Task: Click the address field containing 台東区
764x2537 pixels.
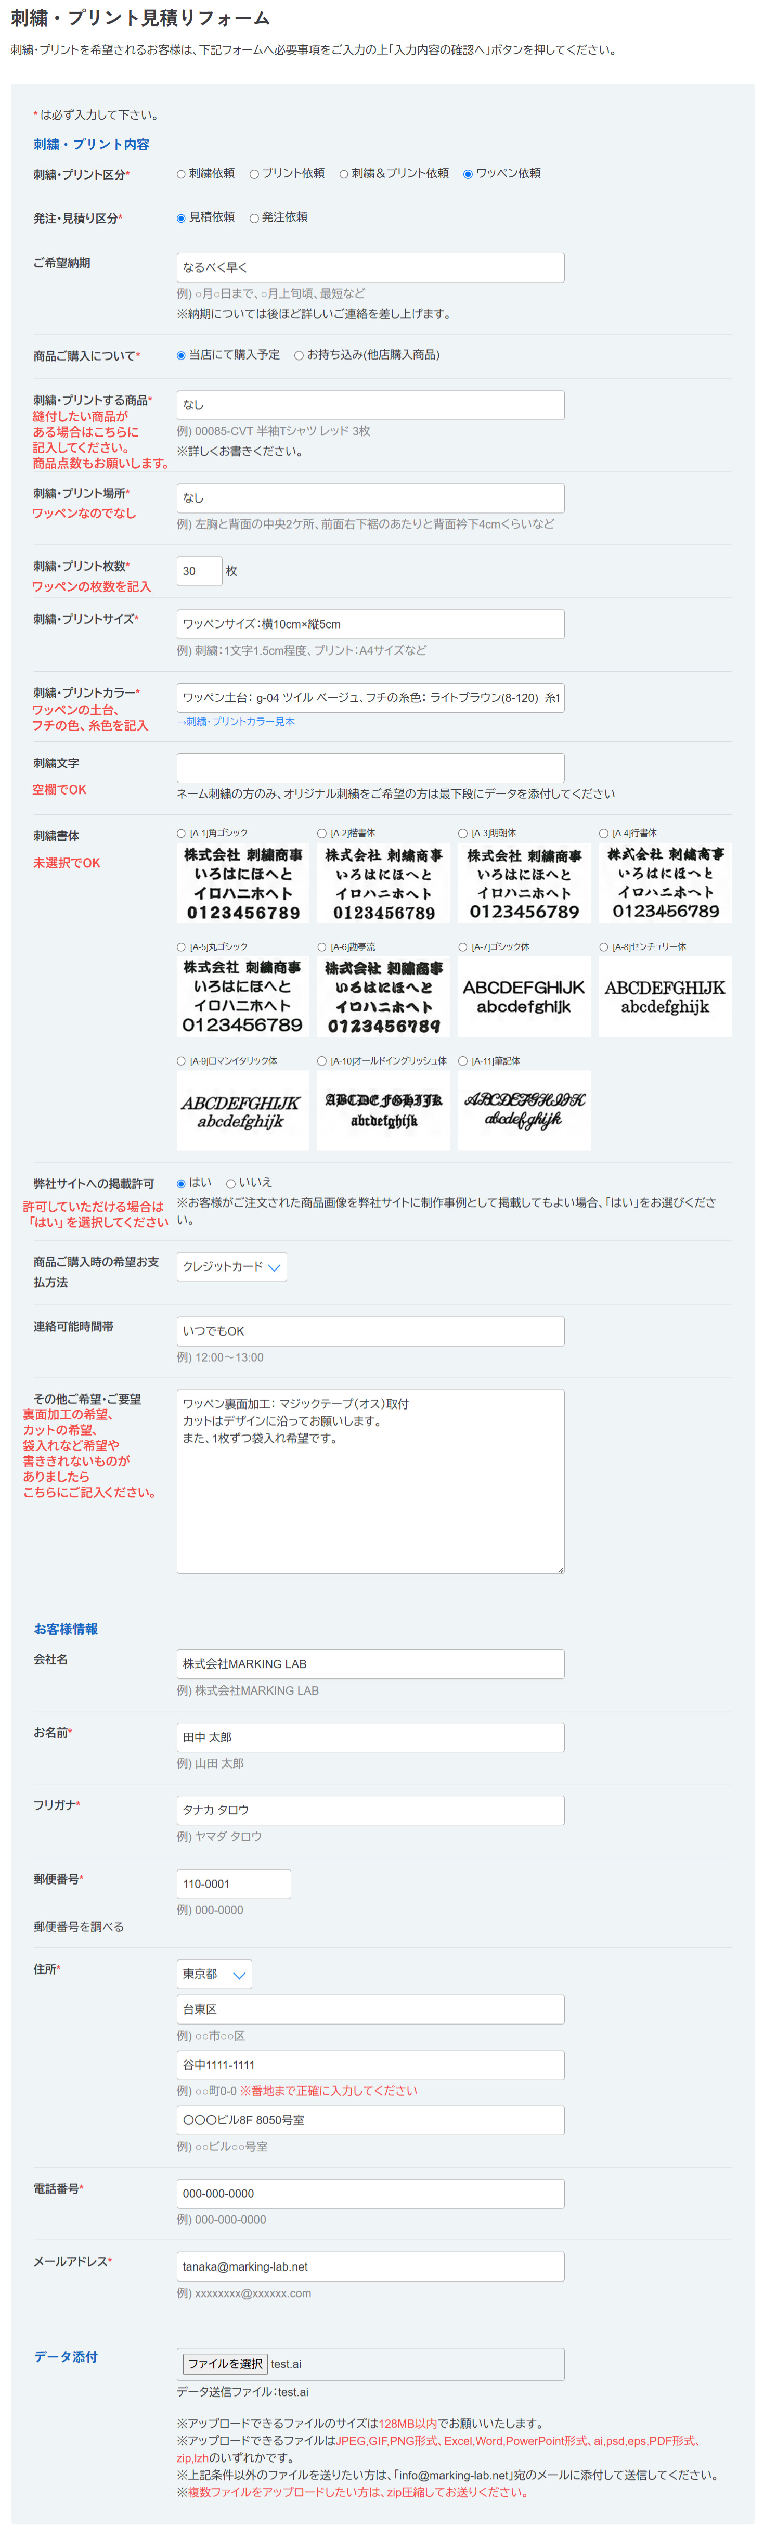Action: coord(370,2010)
